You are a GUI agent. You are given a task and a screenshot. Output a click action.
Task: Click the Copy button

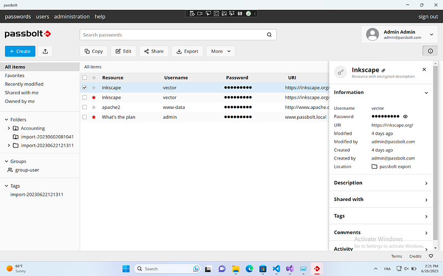click(x=94, y=51)
